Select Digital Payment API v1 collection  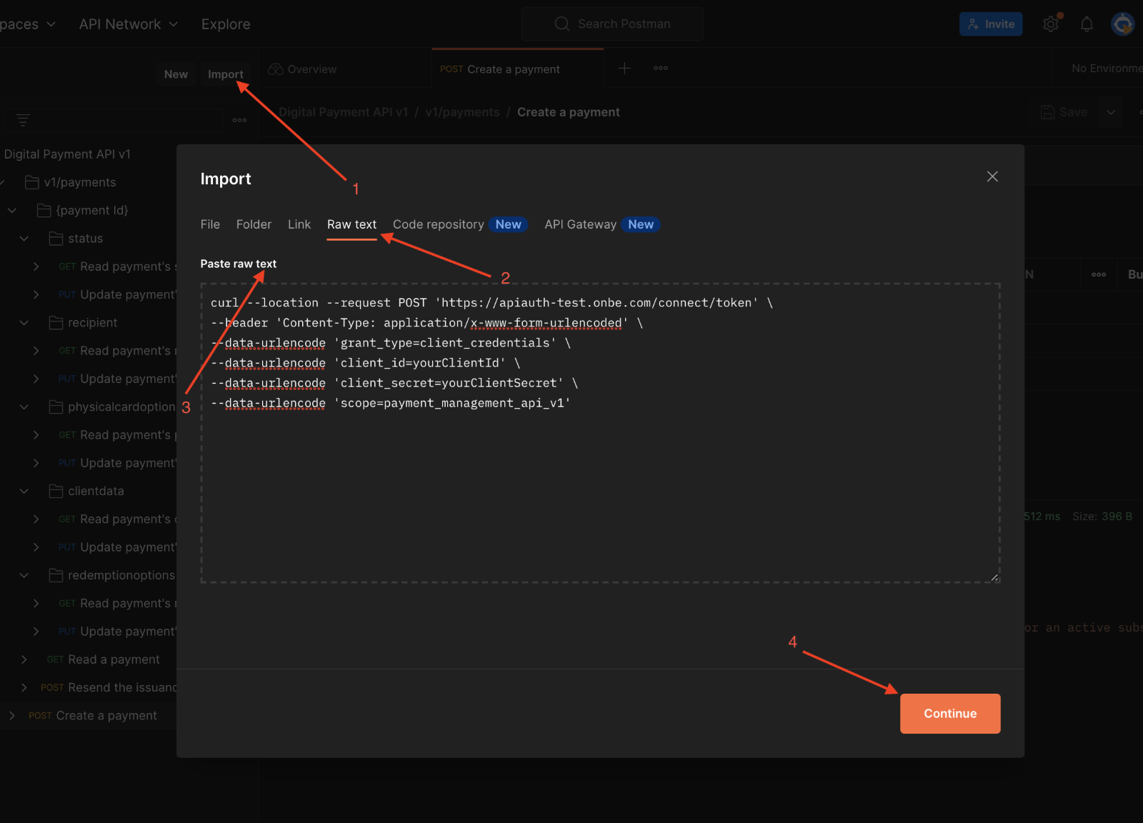pos(67,154)
